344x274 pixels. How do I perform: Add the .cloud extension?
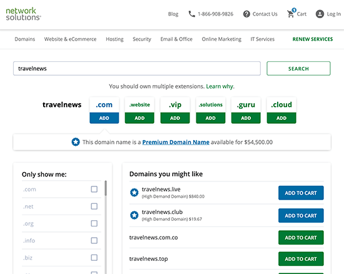pos(281,118)
